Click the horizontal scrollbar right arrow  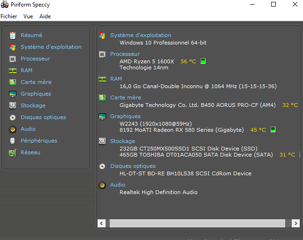tap(295, 223)
